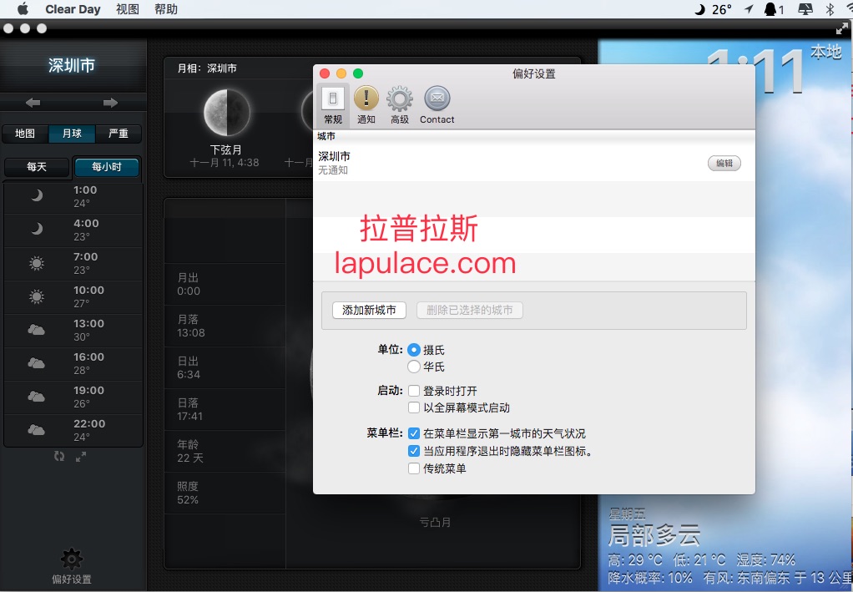Show the 每小时 hourly forecast
The height and width of the screenshot is (592, 853).
pos(107,167)
